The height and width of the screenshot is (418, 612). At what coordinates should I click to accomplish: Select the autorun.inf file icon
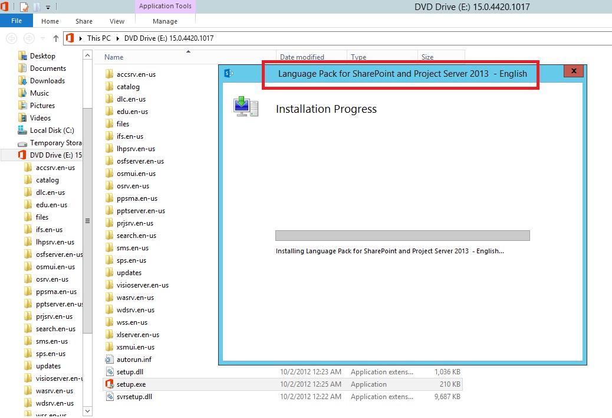click(x=109, y=360)
